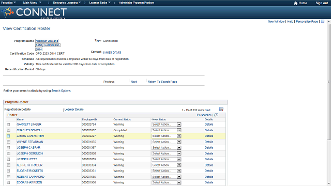331x186 pixels.
Task: Click the Home icon in top bar
Action: pyautogui.click(x=295, y=3)
